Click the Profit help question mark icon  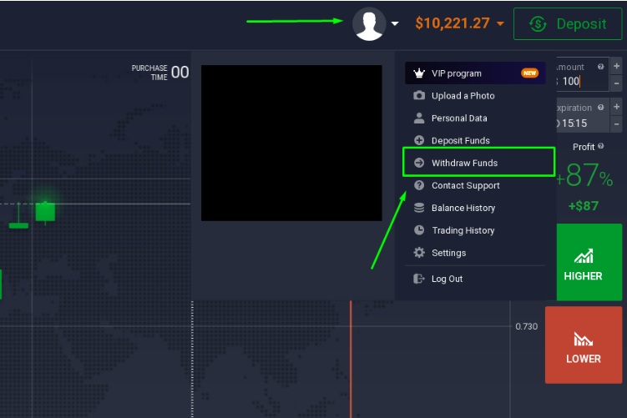(x=601, y=147)
